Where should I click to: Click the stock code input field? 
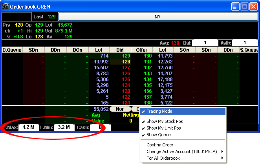(16, 17)
